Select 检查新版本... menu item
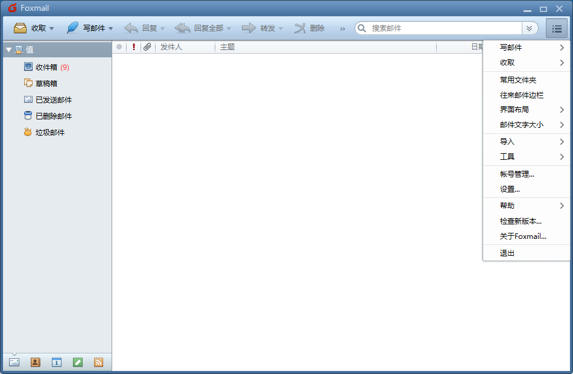 click(526, 221)
